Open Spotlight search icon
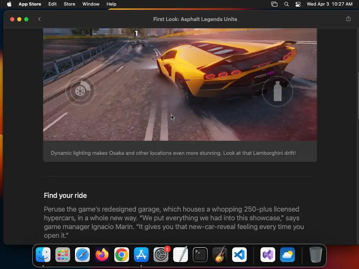Image resolution: width=359 pixels, height=269 pixels. click(x=286, y=4)
